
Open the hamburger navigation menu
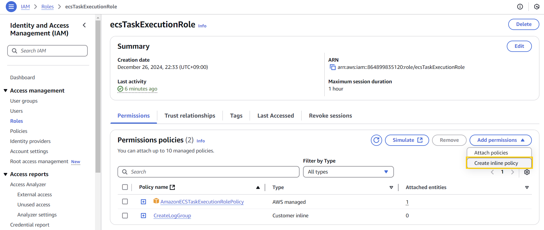tap(11, 7)
